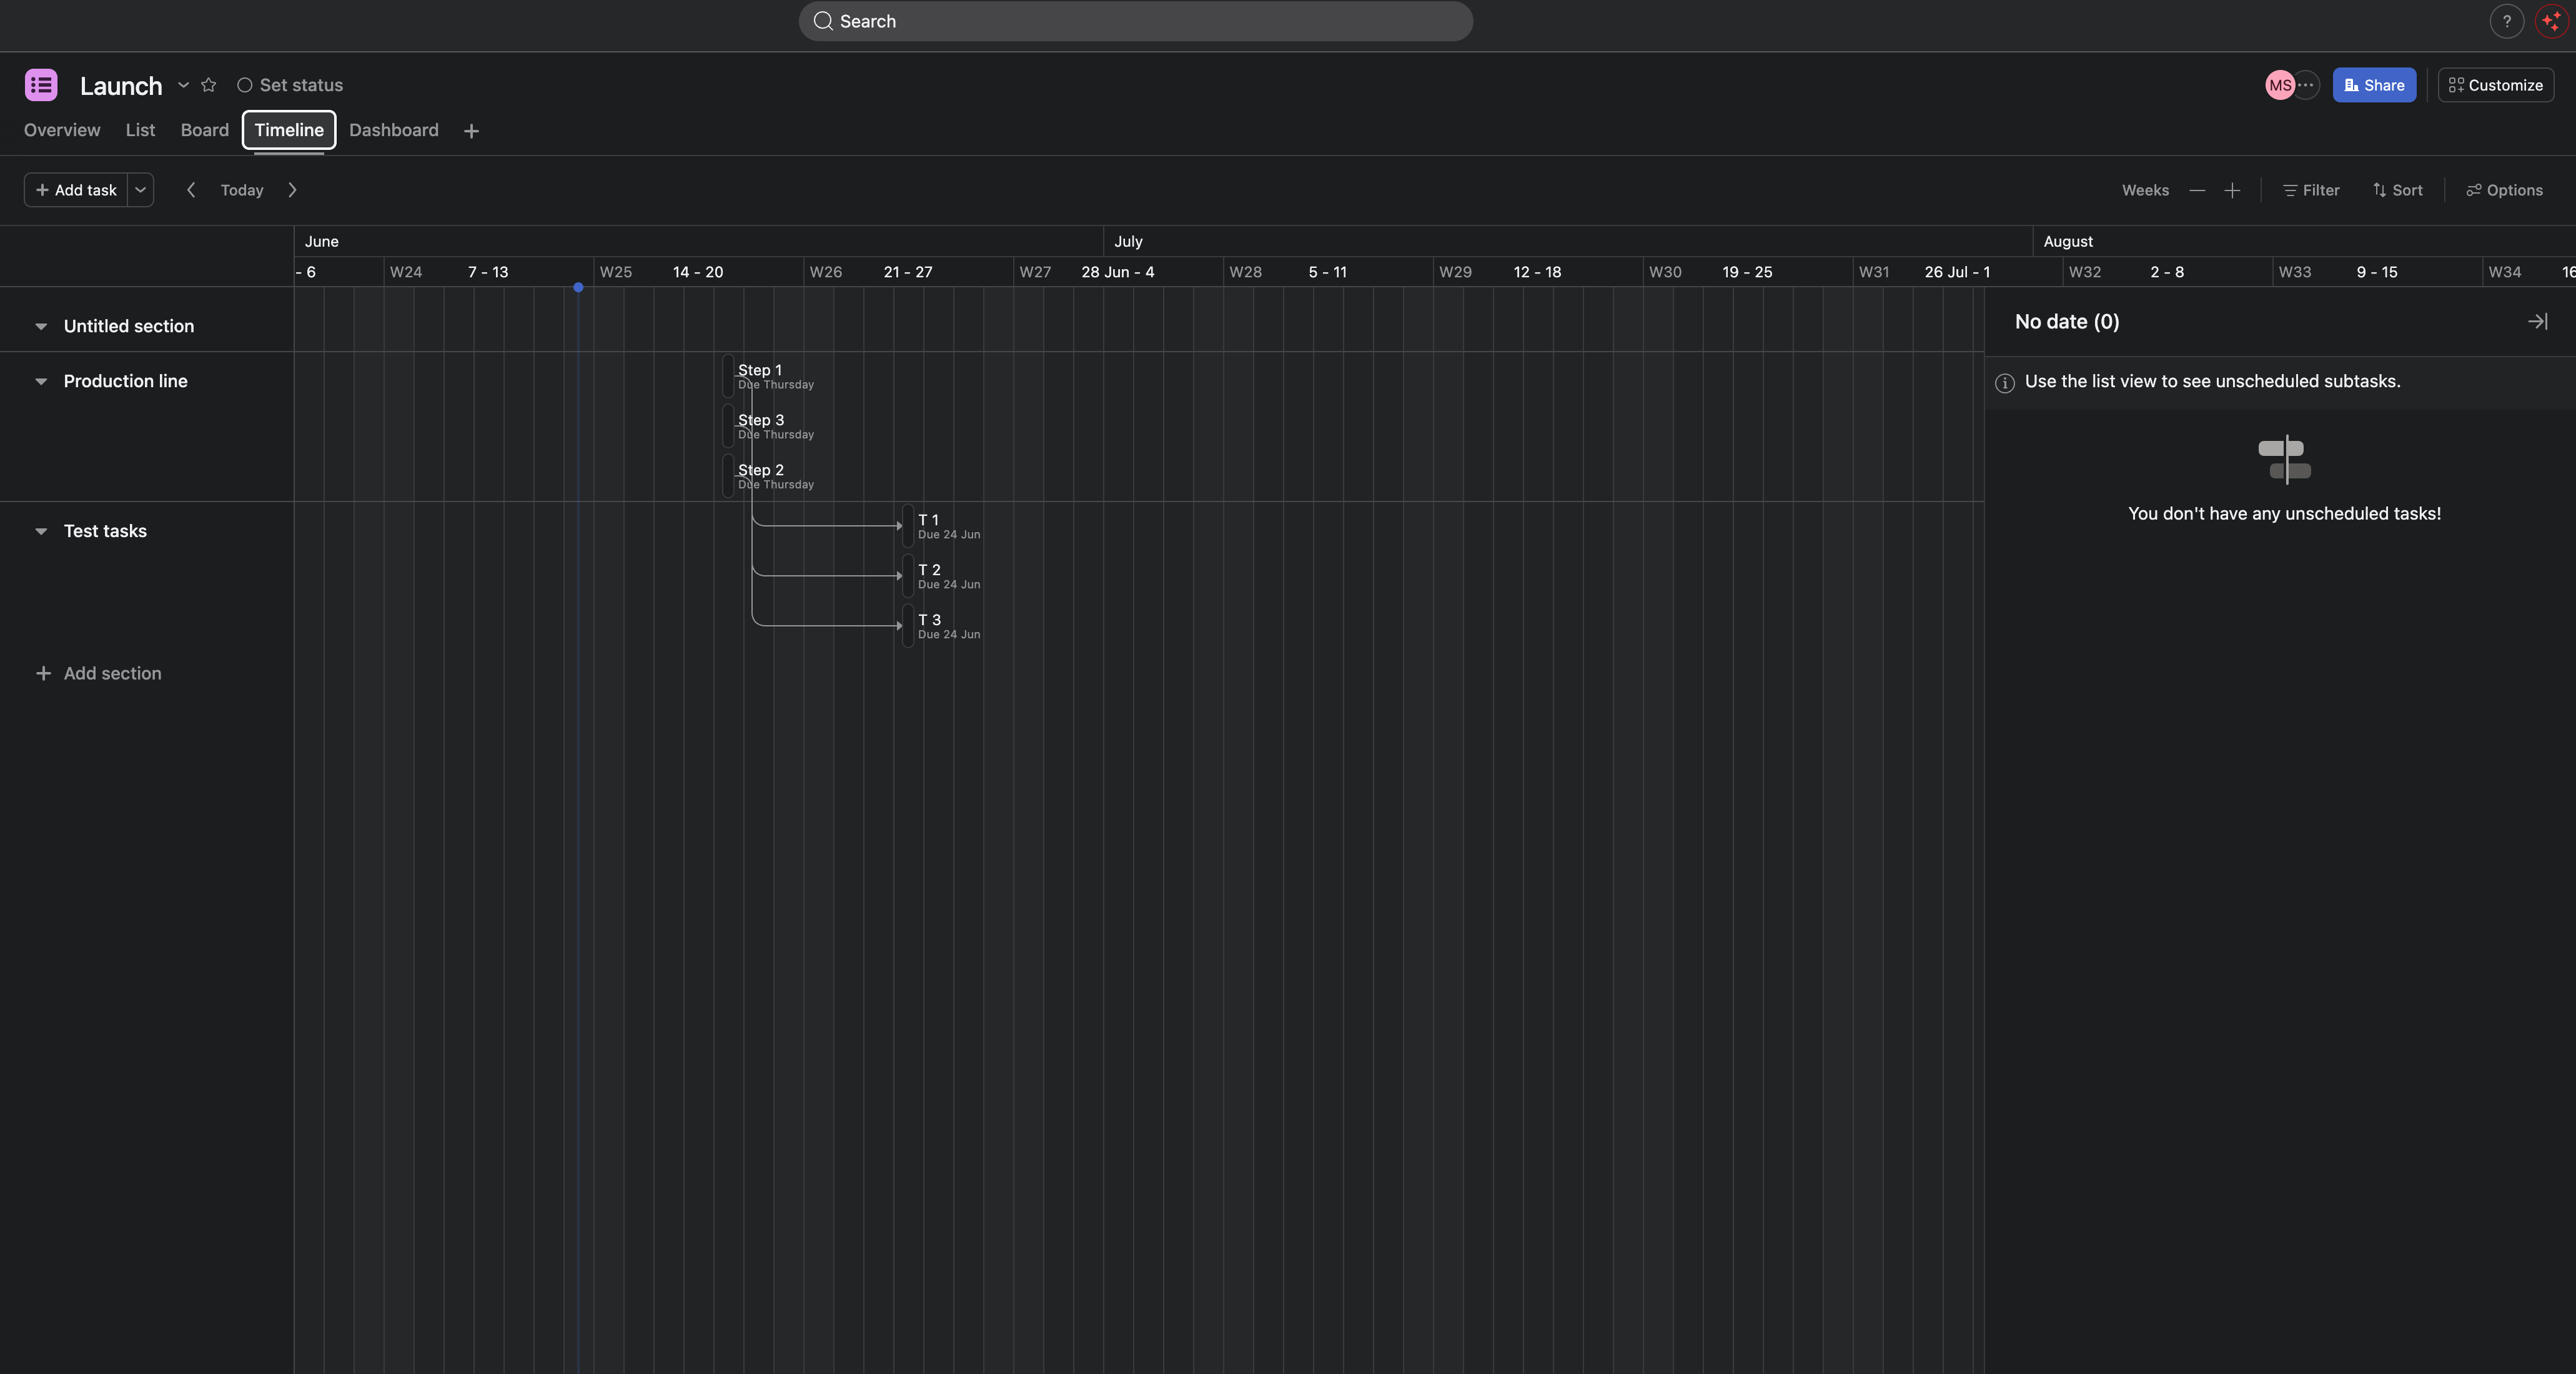The height and width of the screenshot is (1374, 2576).
Task: Click the Test tasks section name
Action: click(x=105, y=531)
